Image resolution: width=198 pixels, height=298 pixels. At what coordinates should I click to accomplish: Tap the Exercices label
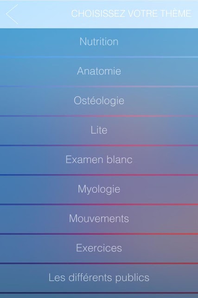(99, 248)
